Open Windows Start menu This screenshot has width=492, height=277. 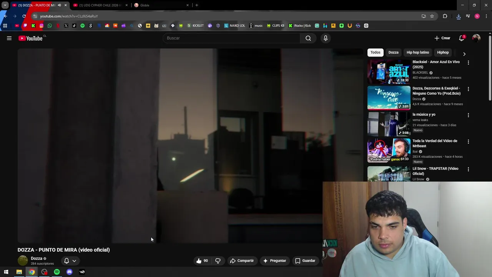click(6, 272)
